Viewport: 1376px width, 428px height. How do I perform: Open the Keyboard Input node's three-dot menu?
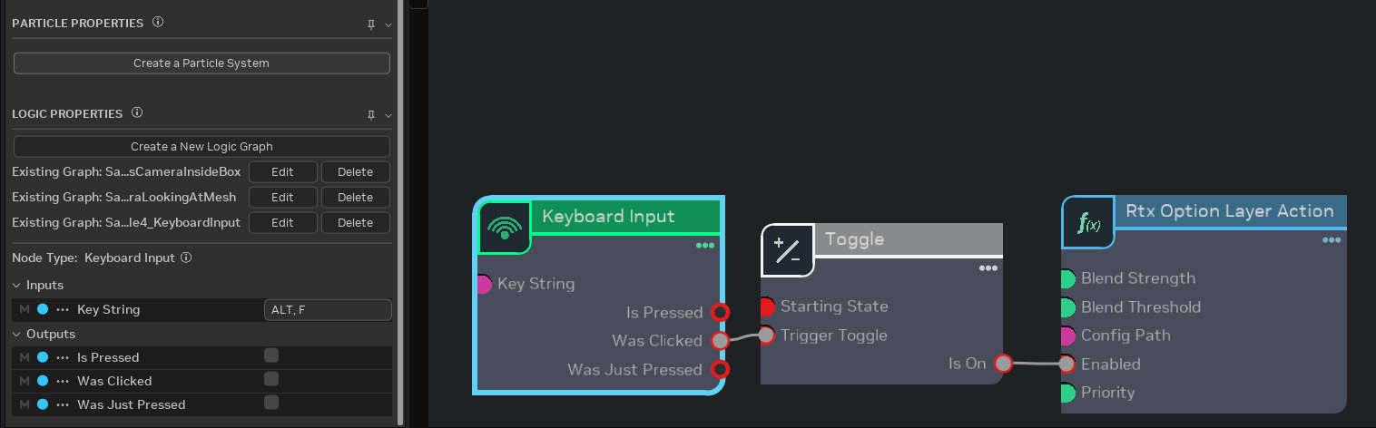coord(704,246)
